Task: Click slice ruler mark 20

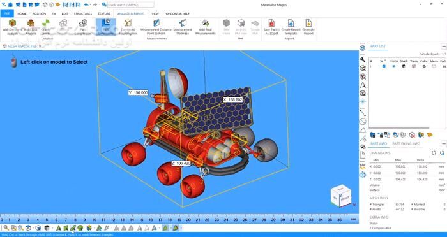Action: [x=188, y=220]
